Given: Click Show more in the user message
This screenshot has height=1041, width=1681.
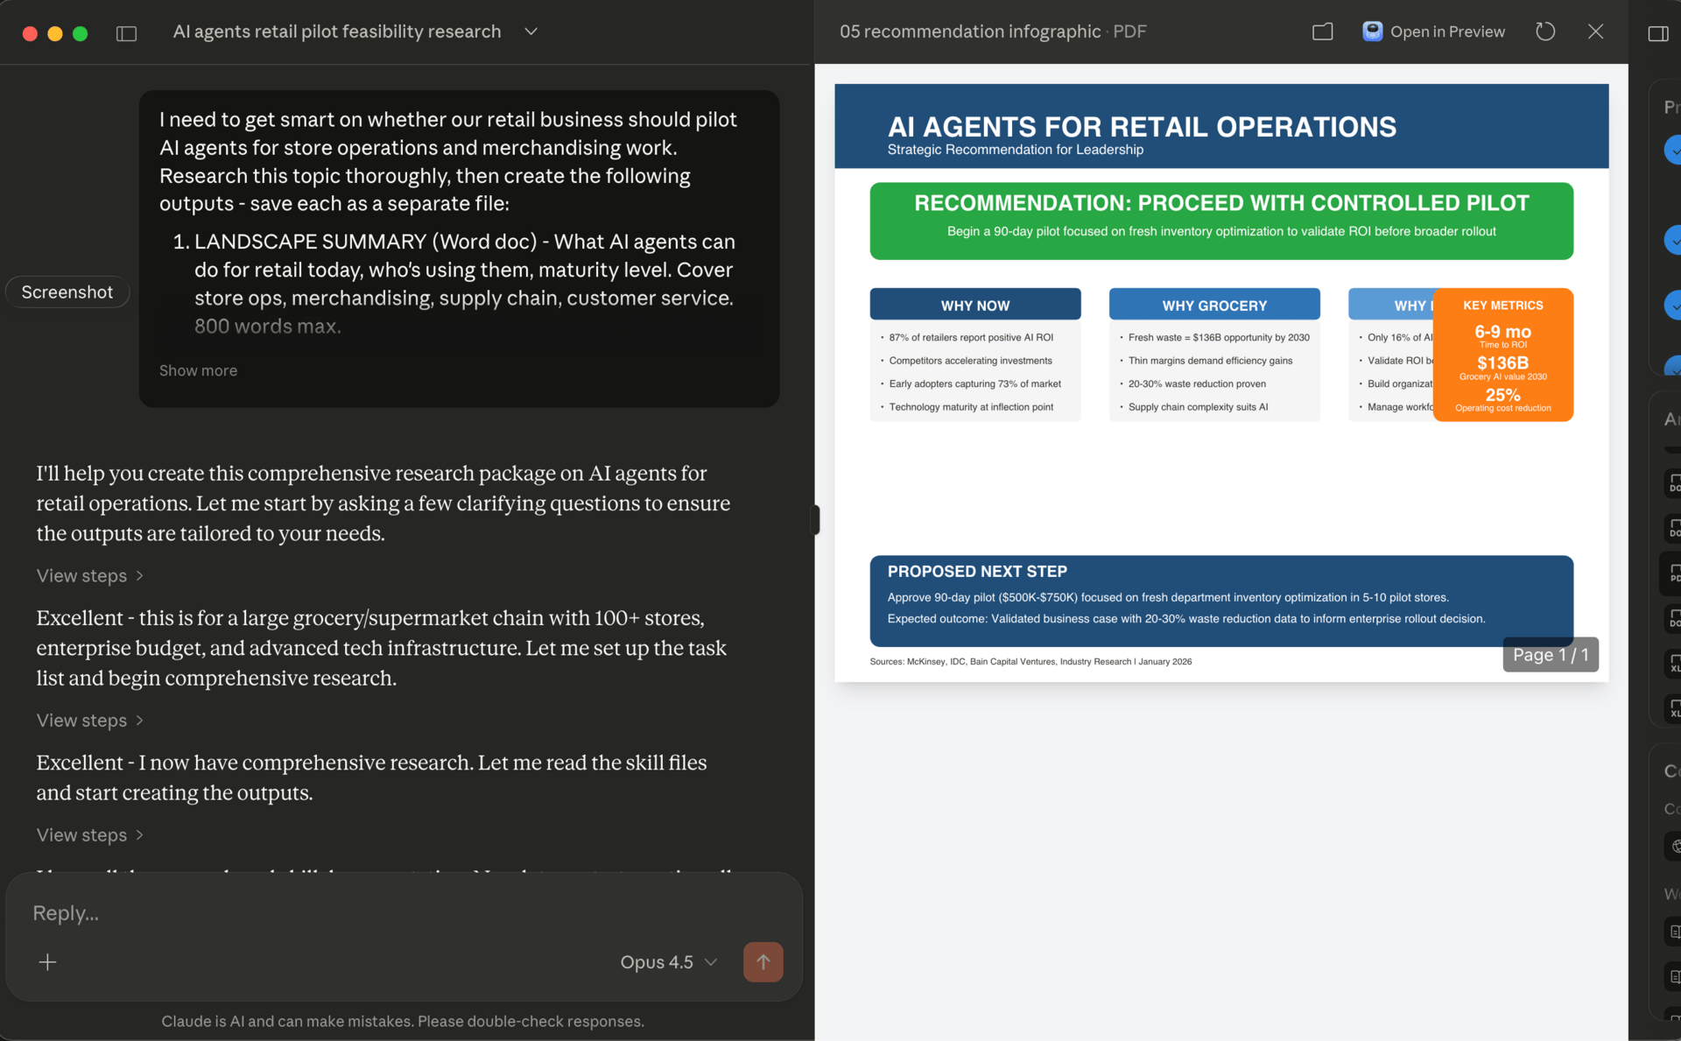Looking at the screenshot, I should 198,370.
